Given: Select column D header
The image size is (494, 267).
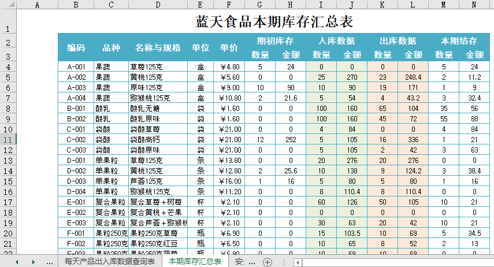Looking at the screenshot, I should tap(158, 5).
